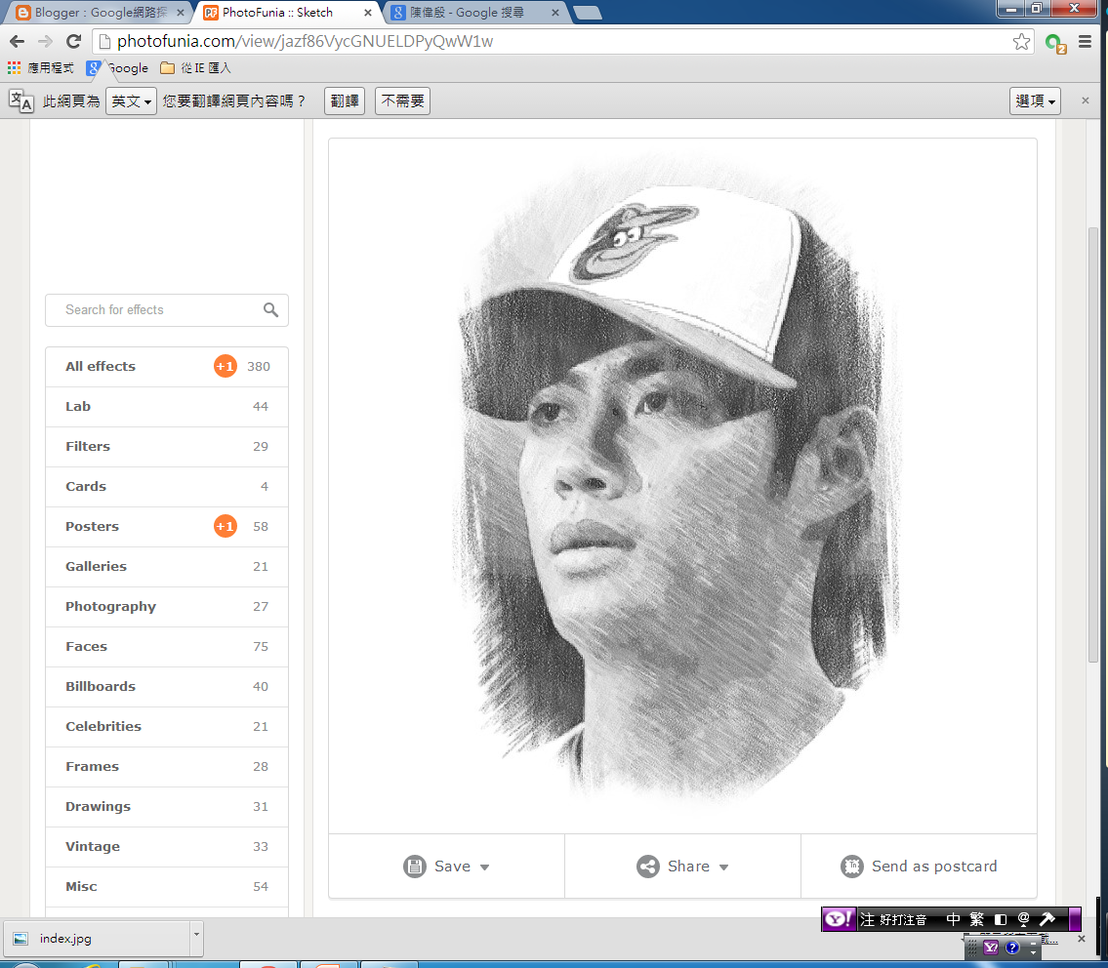
Task: Click the half-width/full-width toggle on the IME bar
Action: coord(1000,919)
